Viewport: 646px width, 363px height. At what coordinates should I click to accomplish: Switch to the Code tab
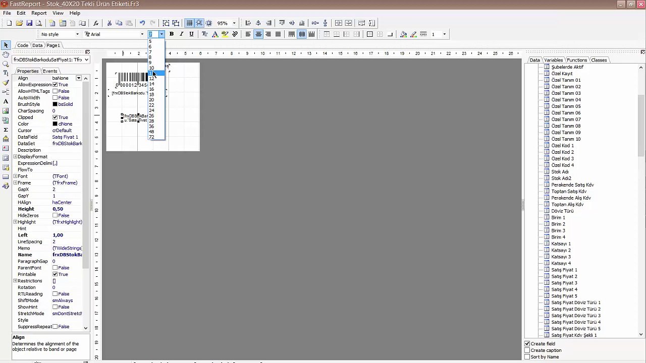23,45
